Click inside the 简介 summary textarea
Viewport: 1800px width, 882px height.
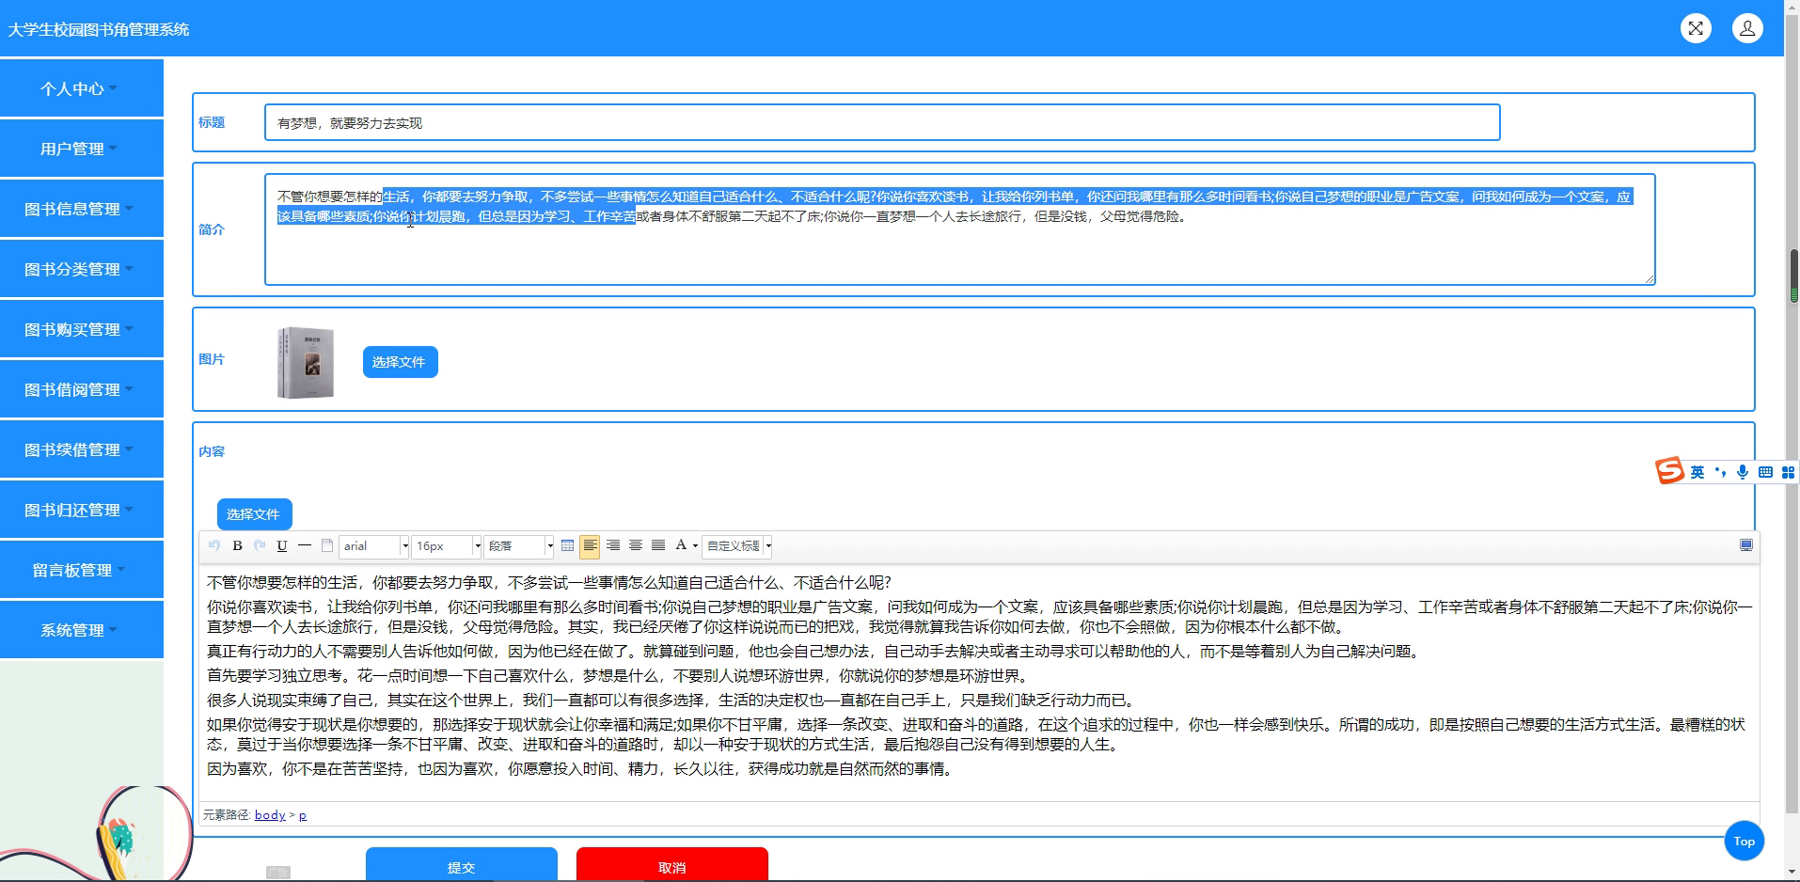(x=959, y=229)
